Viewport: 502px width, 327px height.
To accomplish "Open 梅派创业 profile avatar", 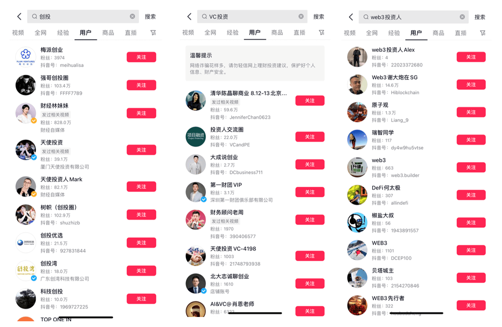I will [26, 57].
